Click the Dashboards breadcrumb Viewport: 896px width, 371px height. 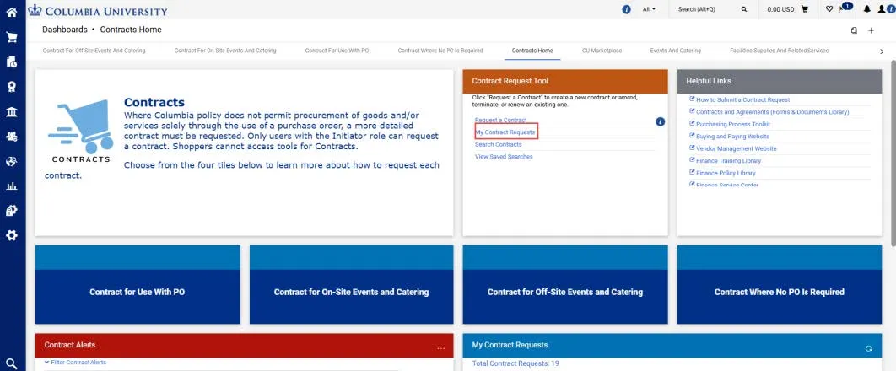coord(65,30)
